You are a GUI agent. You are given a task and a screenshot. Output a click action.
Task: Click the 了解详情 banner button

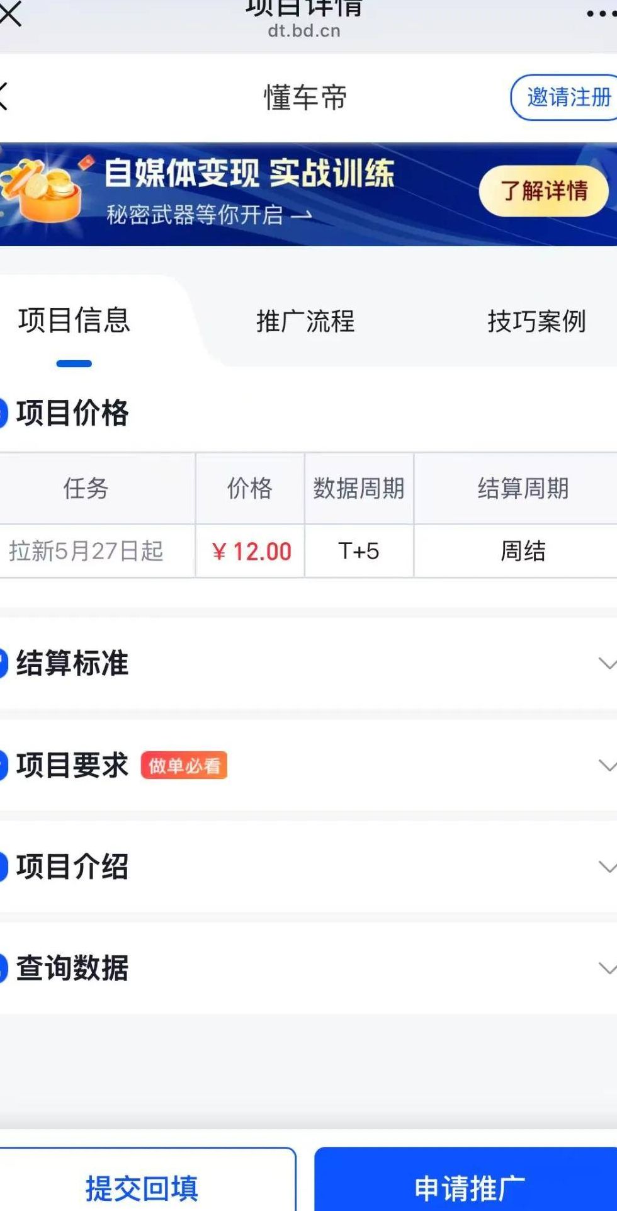[x=544, y=191]
